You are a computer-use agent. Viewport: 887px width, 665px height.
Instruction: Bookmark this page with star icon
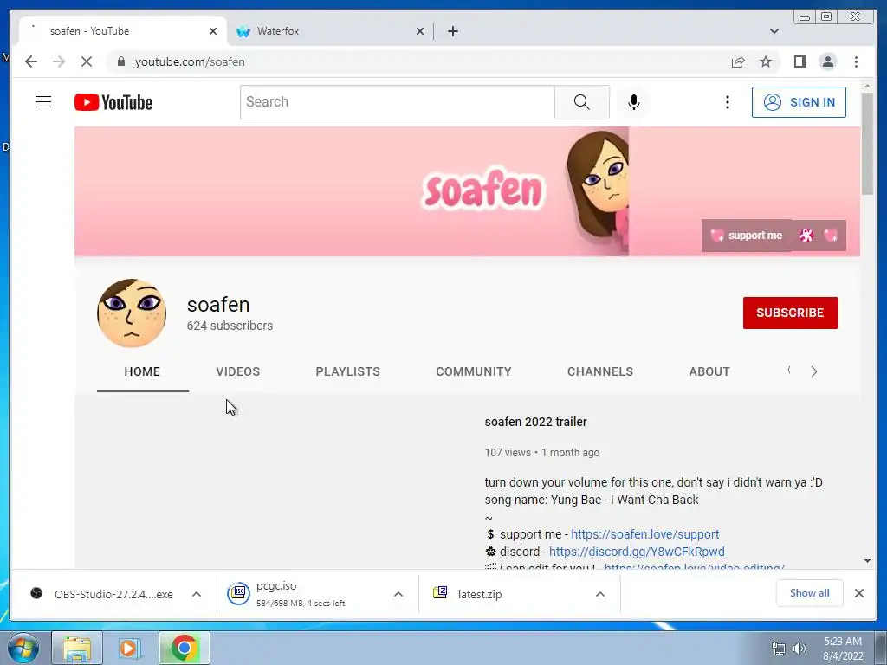tap(766, 61)
